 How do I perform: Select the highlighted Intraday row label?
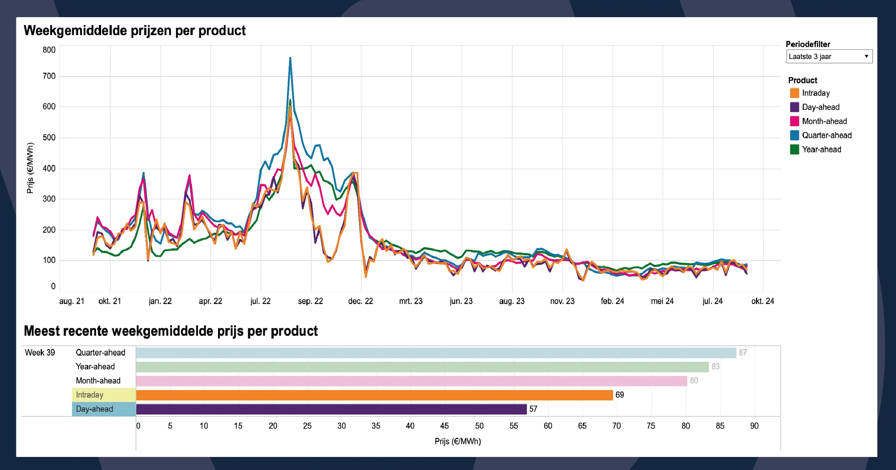[x=104, y=395]
